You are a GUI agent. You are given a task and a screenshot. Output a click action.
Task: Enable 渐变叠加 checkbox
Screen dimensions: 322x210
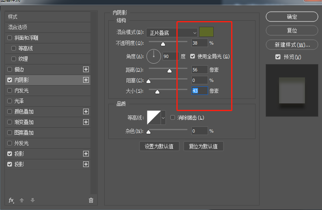coord(10,122)
